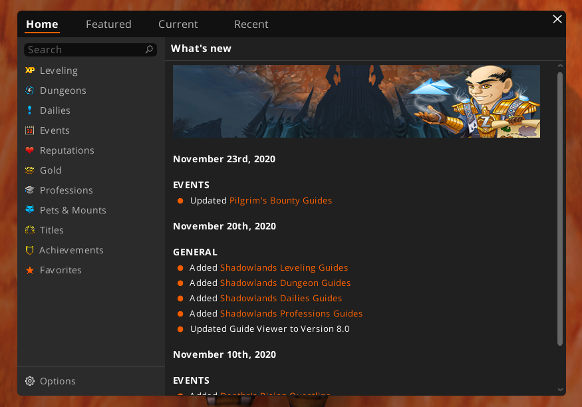The image size is (582, 407).
Task: Show the Favorites category label
Action: click(61, 270)
